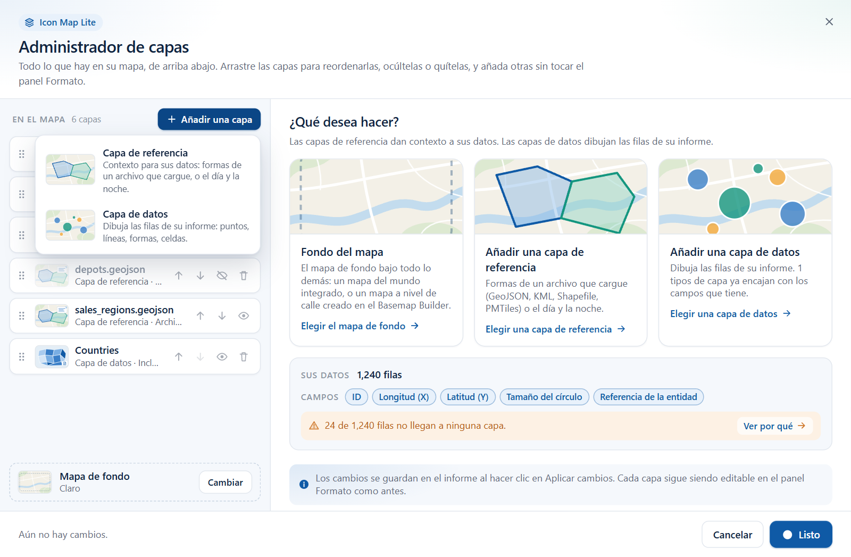Click the Countries layer thumbnail
The image size is (851, 557).
click(52, 357)
